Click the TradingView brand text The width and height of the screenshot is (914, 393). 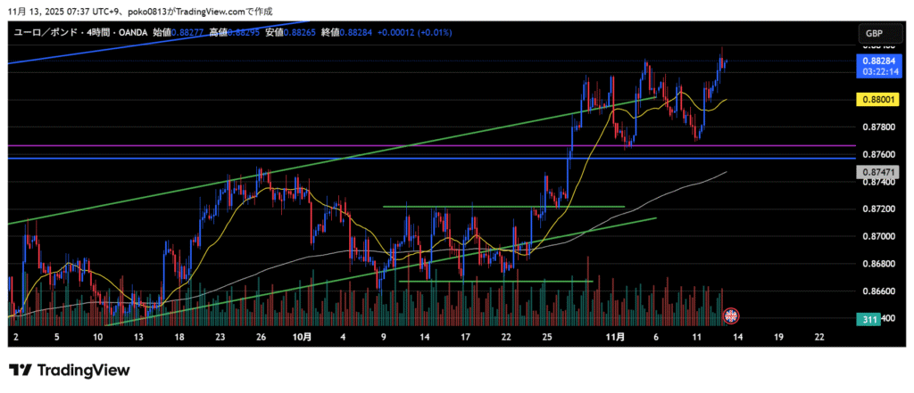click(x=83, y=370)
